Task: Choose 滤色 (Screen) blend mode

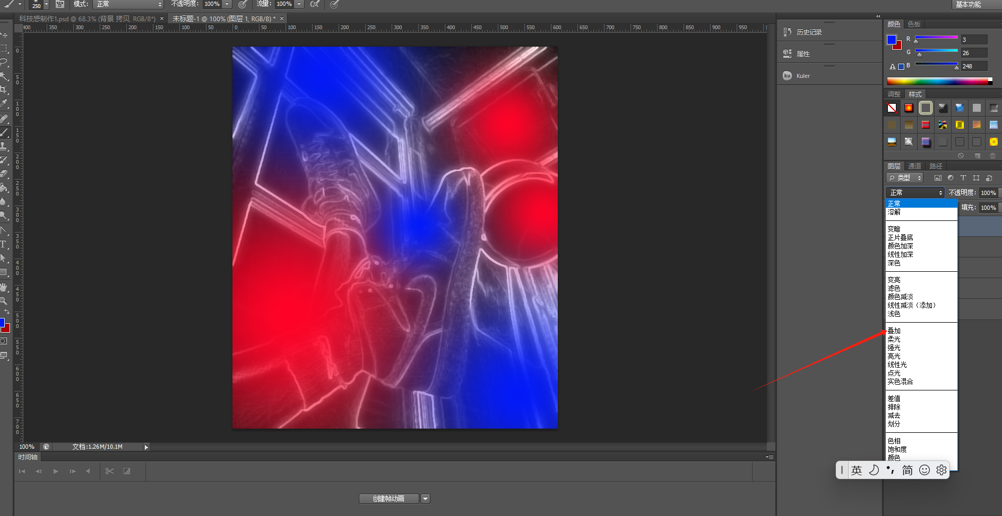Action: click(x=894, y=288)
